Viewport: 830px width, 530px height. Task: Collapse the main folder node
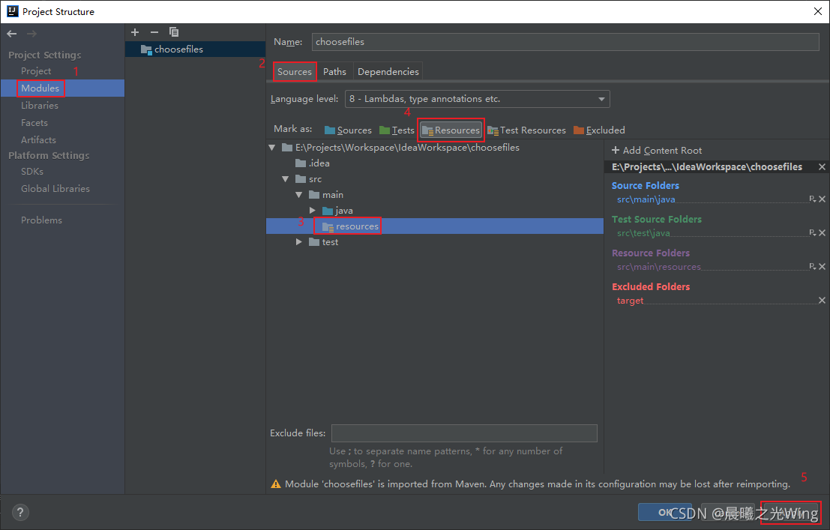[x=299, y=195]
